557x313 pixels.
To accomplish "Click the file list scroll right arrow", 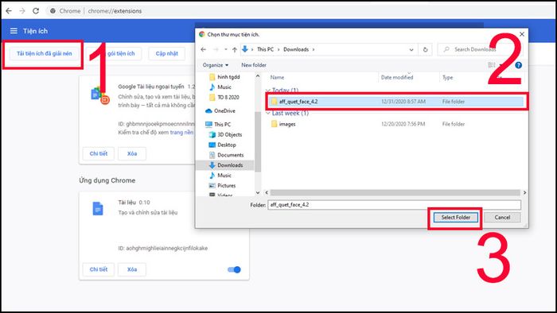I will point(524,192).
